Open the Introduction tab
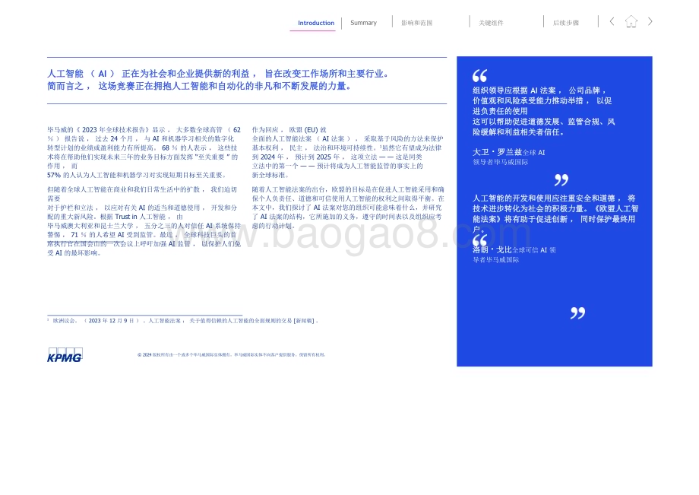The image size is (699, 495). pos(315,23)
